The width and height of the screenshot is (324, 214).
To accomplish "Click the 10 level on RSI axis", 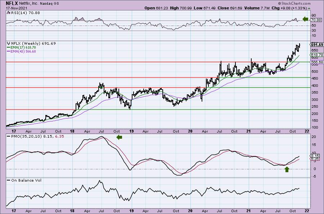I will [x=314, y=36].
